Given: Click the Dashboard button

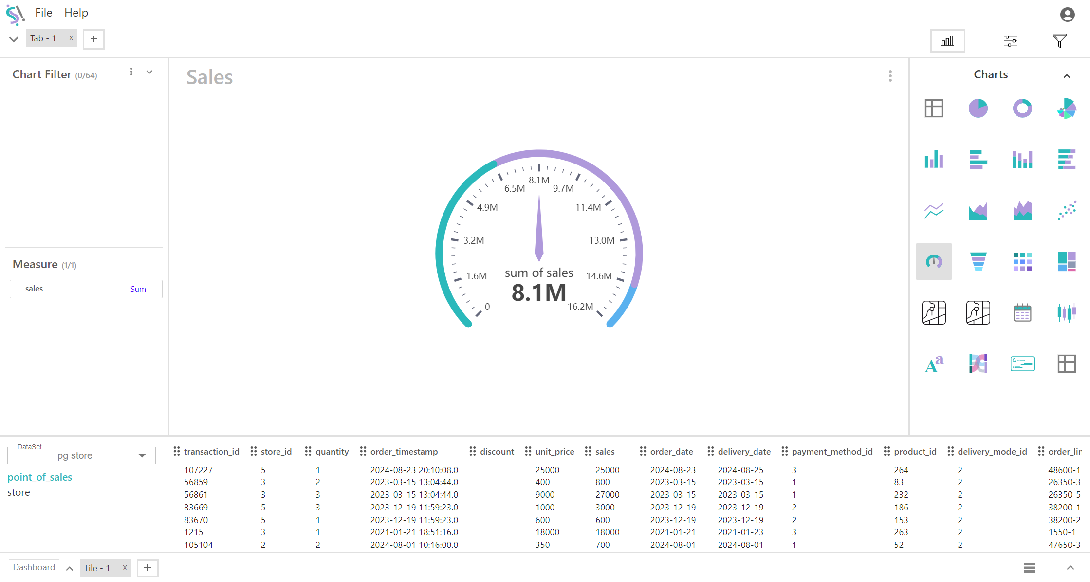Looking at the screenshot, I should (34, 567).
